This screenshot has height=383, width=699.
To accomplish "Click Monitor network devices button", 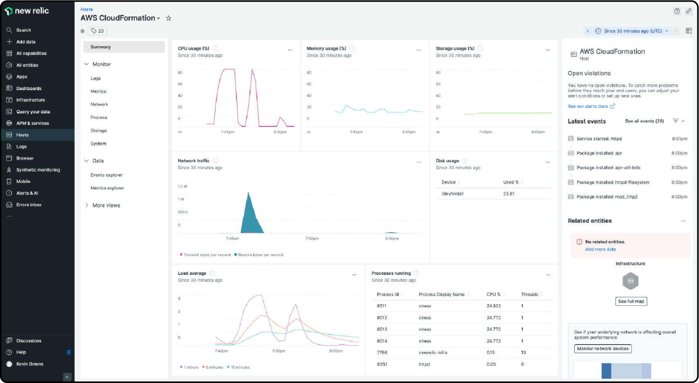I will (x=603, y=349).
